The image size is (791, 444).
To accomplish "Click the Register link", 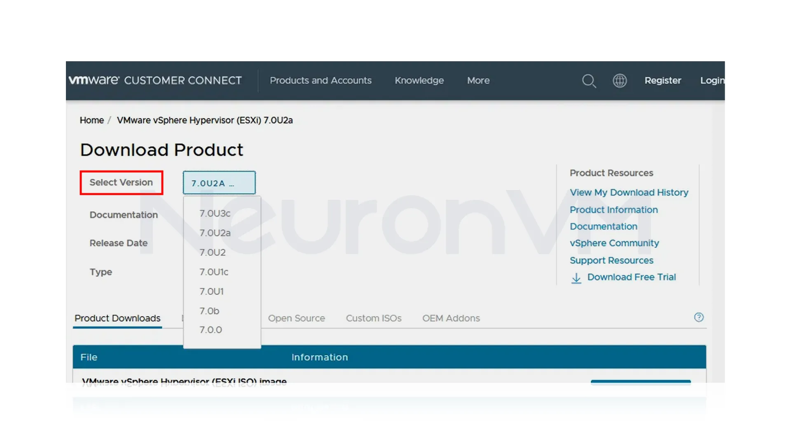I will pyautogui.click(x=662, y=81).
